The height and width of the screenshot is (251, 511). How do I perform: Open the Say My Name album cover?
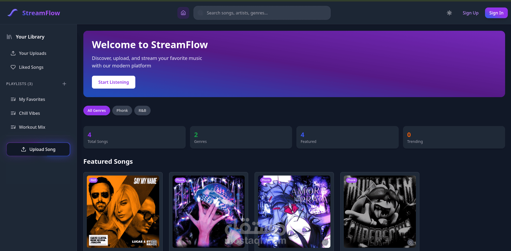123,212
